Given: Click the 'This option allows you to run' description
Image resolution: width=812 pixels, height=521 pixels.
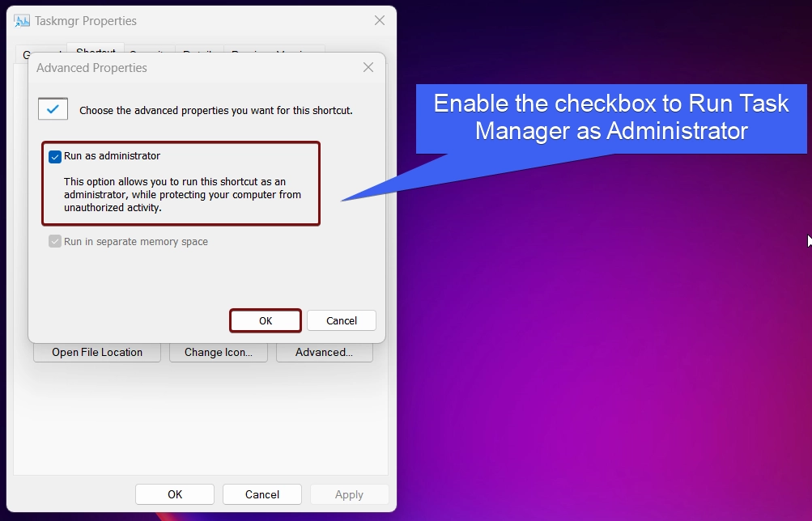Looking at the screenshot, I should click(x=182, y=194).
